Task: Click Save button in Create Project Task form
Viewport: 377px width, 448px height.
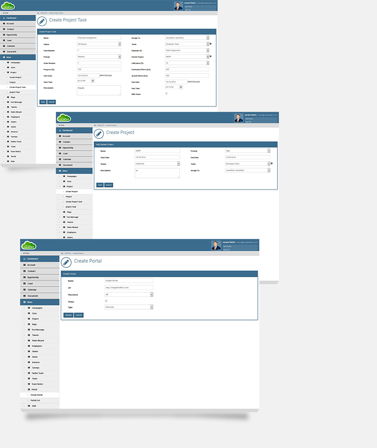Action: pyautogui.click(x=43, y=102)
